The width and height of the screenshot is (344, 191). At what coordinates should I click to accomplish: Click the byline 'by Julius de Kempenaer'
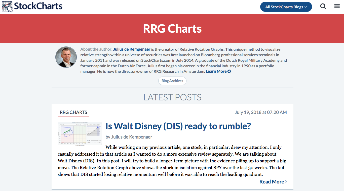129,137
